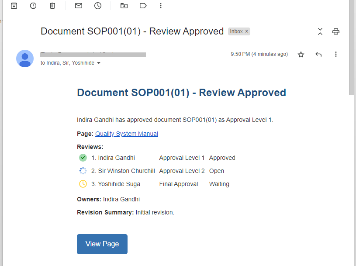Open the Labels icon in toolbar
356x266 pixels.
click(143, 6)
